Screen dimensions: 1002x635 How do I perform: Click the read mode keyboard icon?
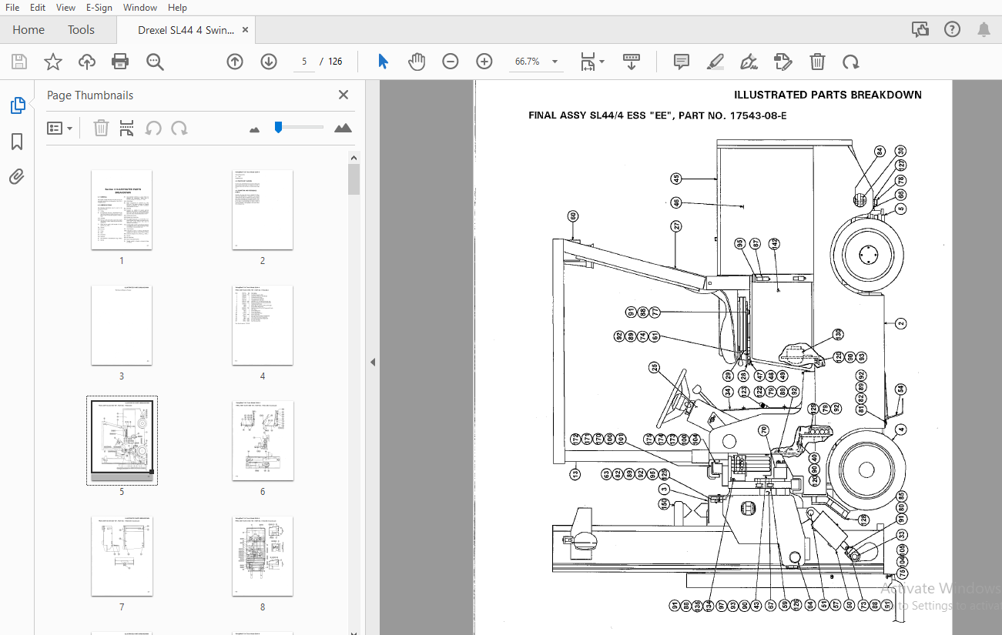(x=632, y=62)
